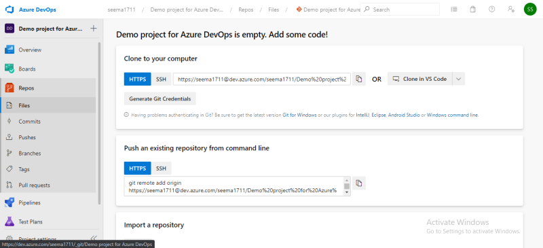The width and height of the screenshot is (543, 248).
Task: Open the Android Studio plugin link
Action: (404, 115)
